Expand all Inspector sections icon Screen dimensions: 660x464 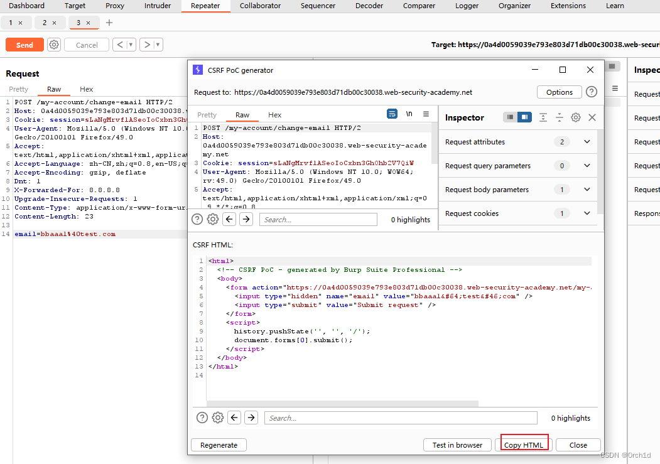543,117
